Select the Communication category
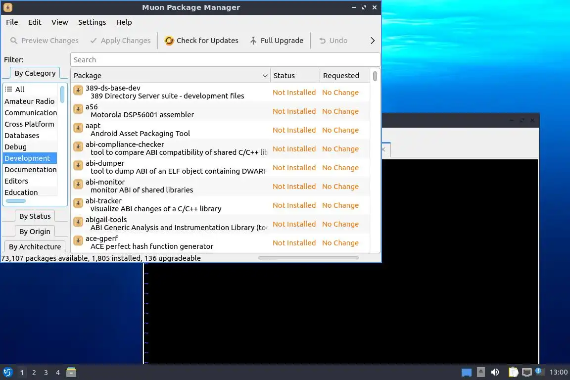This screenshot has height=380, width=570. pos(30,113)
